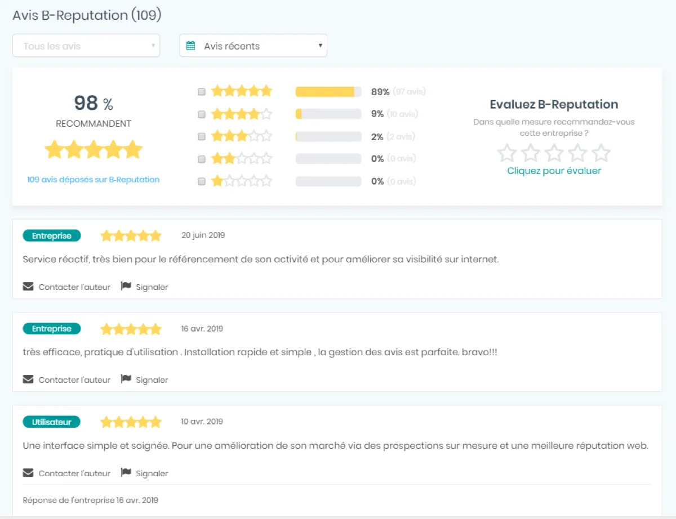This screenshot has width=676, height=519.
Task: Click the review text starting 'très efficace'
Action: tap(260, 352)
